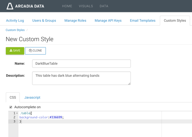Open the Visuals menu
The height and width of the screenshot is (137, 192).
point(86,6)
